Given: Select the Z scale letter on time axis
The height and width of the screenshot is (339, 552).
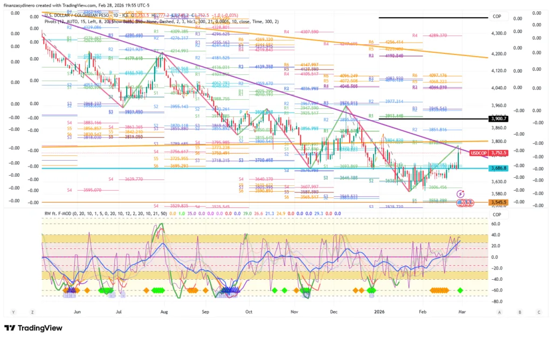Looking at the screenshot, I should point(33,312).
